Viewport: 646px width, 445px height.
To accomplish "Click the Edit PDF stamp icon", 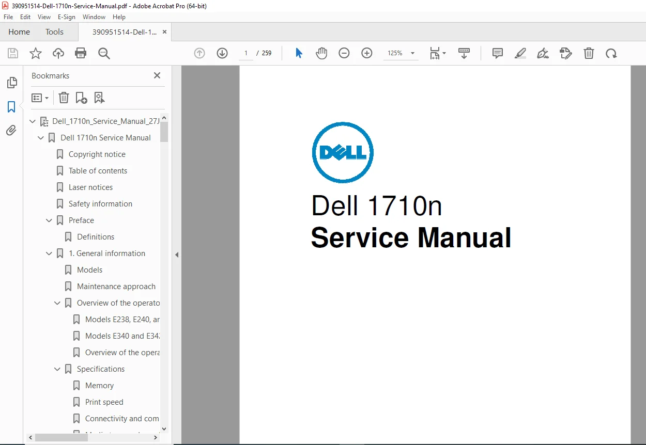I will [x=566, y=53].
